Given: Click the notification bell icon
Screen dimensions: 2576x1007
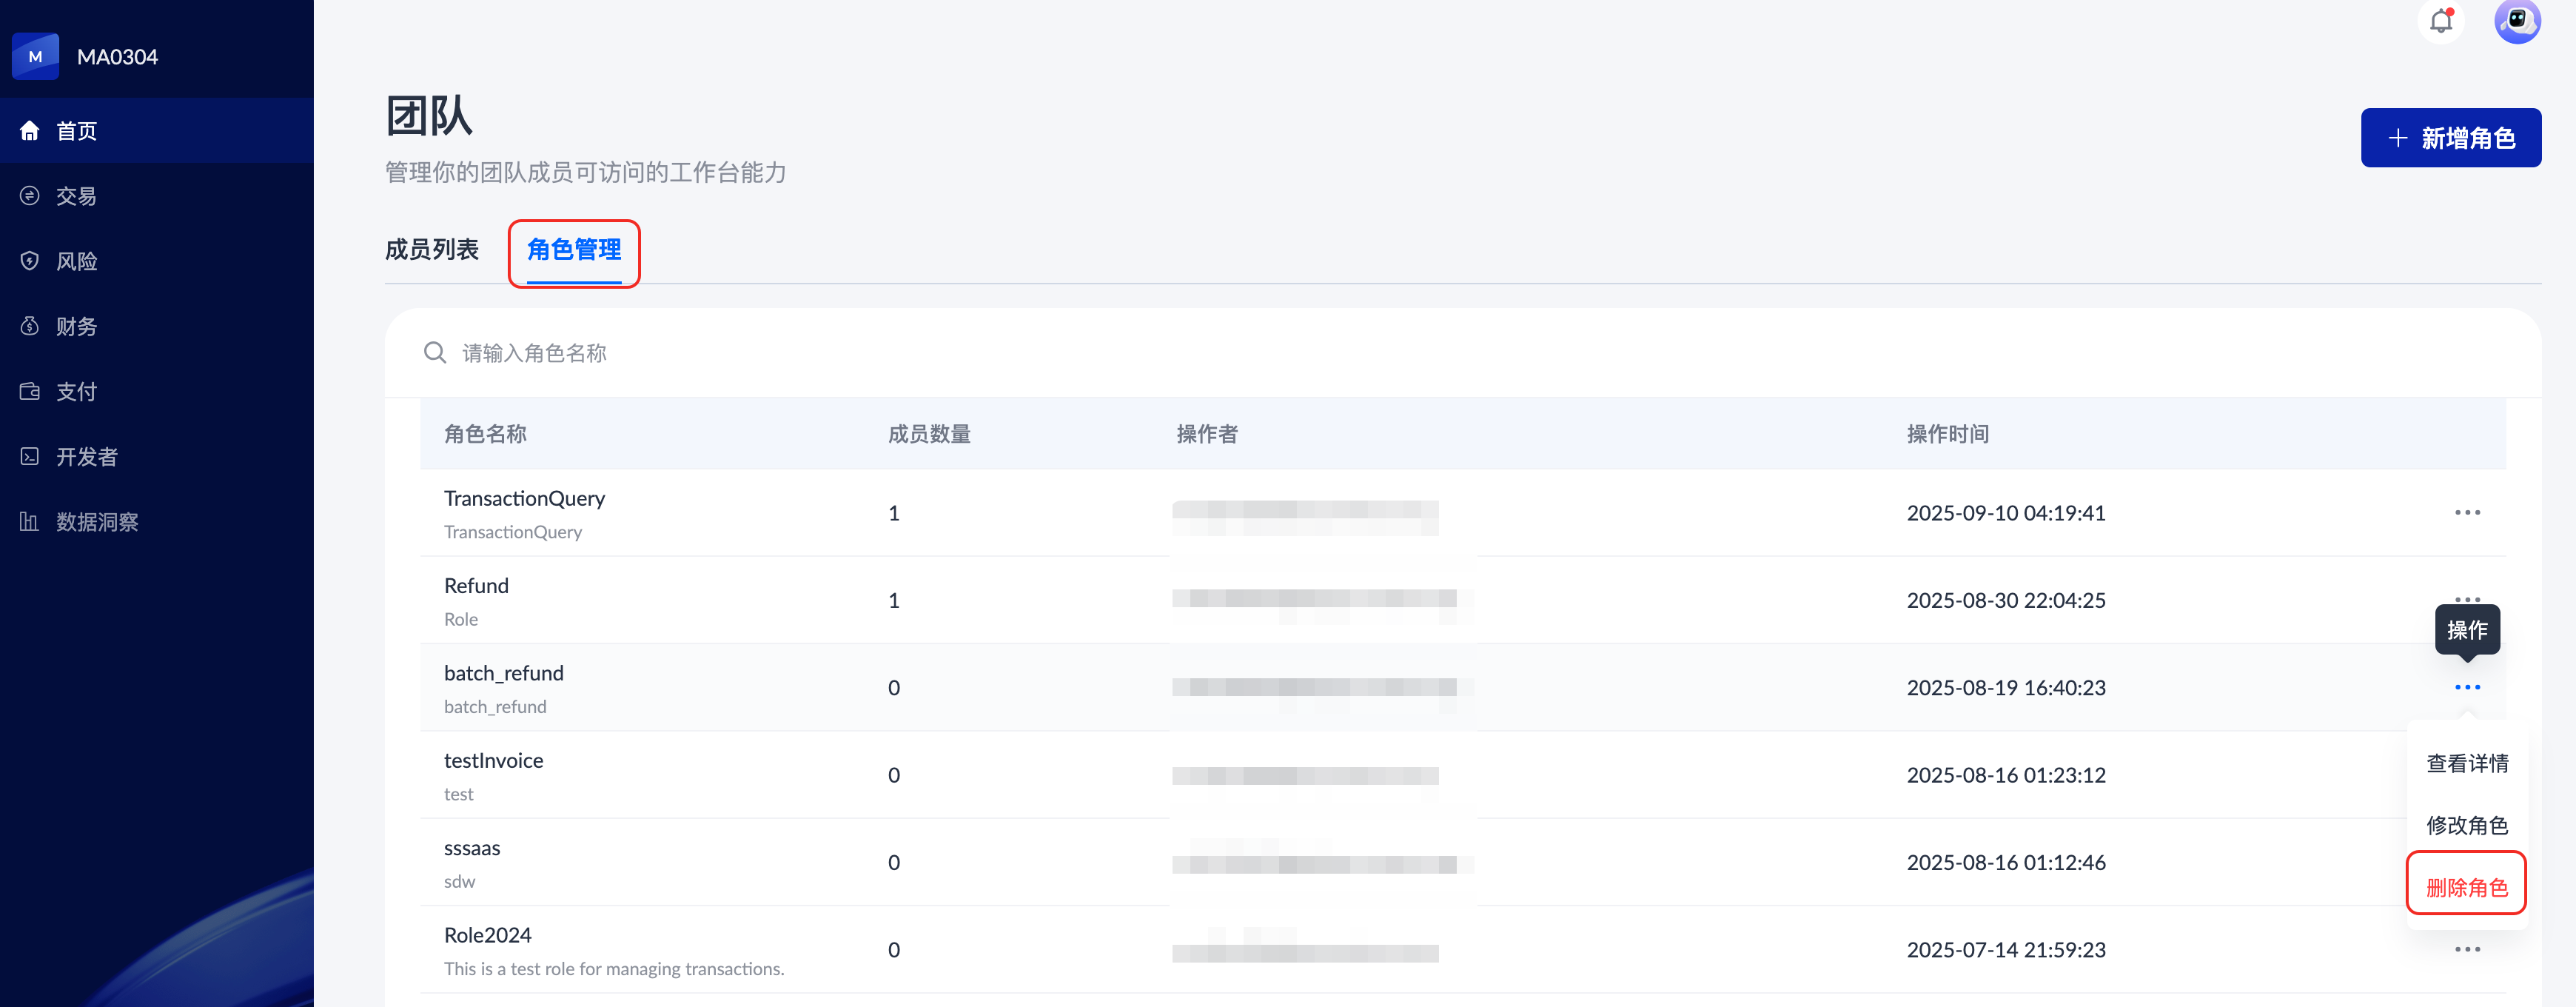Looking at the screenshot, I should point(2441,21).
